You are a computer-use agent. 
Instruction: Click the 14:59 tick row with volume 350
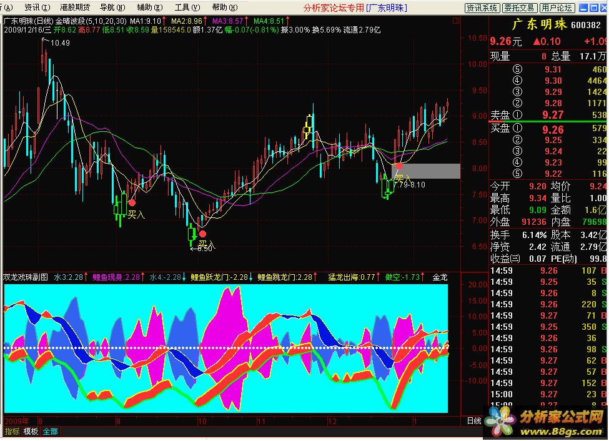pos(548,327)
